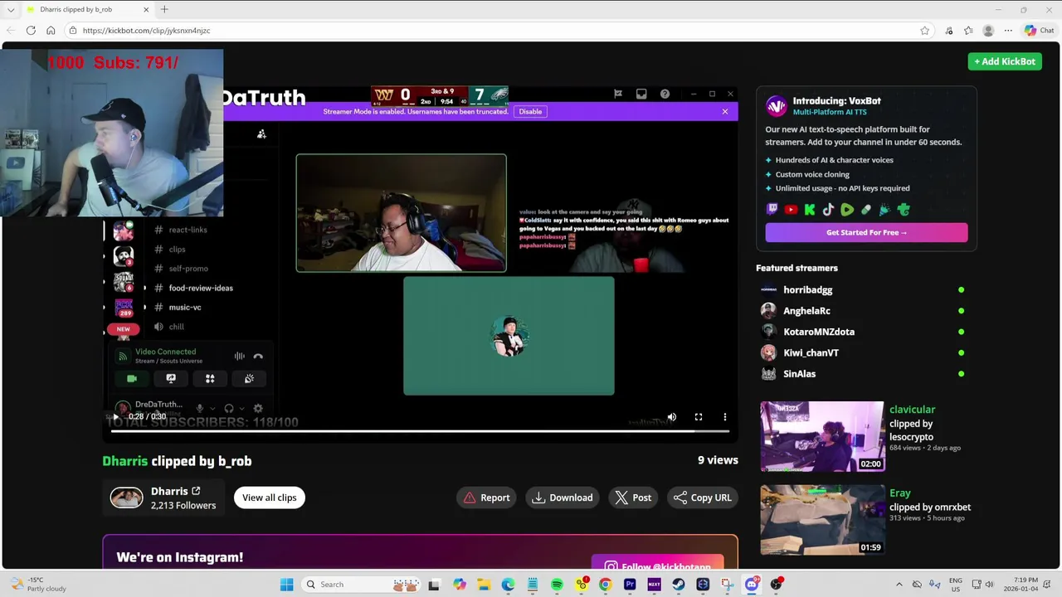This screenshot has width=1062, height=597.
Task: View all clips from Dharris
Action: [x=269, y=498]
